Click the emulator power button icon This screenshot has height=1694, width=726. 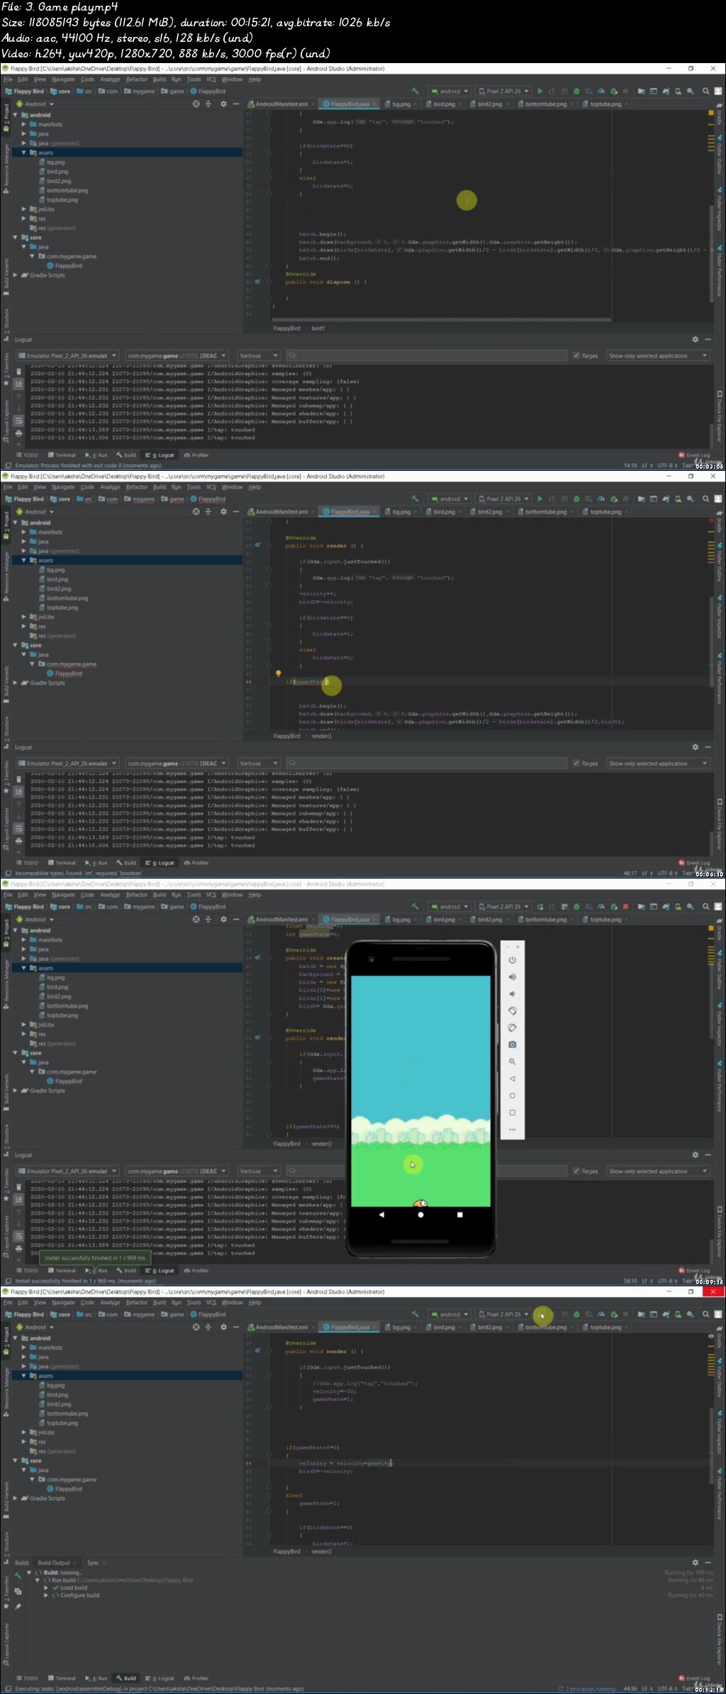512,960
